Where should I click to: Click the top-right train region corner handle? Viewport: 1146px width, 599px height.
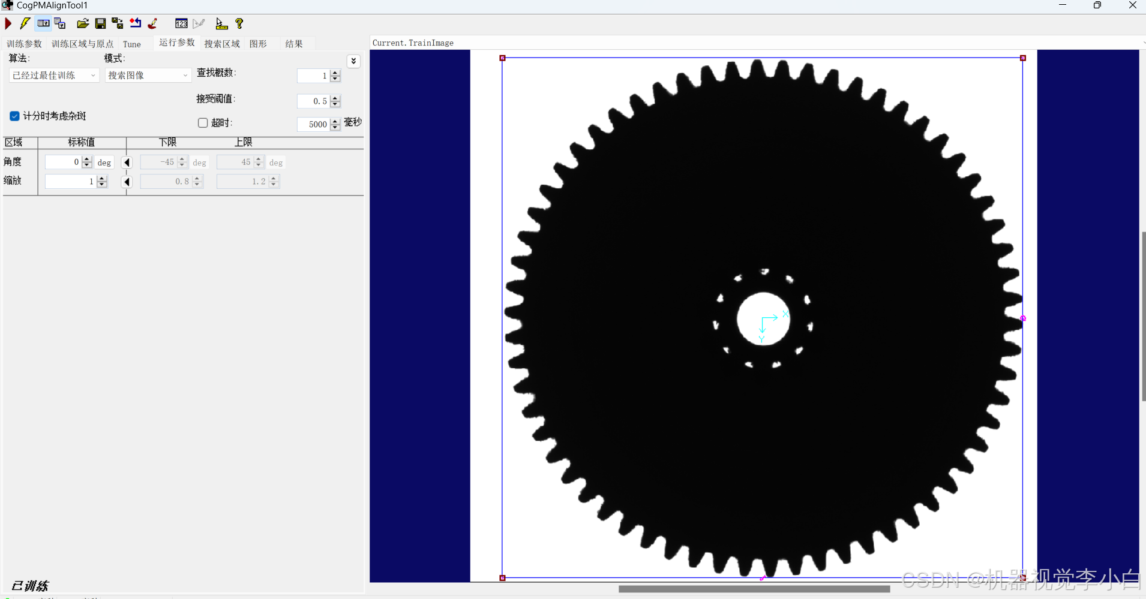(x=1023, y=58)
